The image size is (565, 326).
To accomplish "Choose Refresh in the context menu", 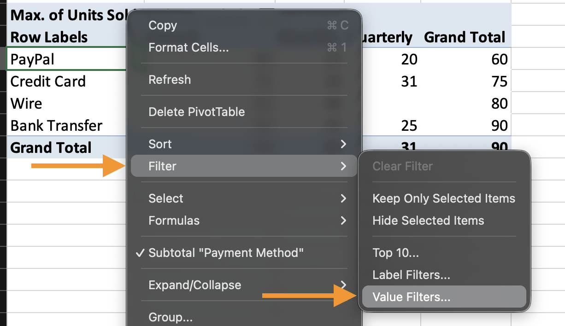I will click(x=170, y=80).
